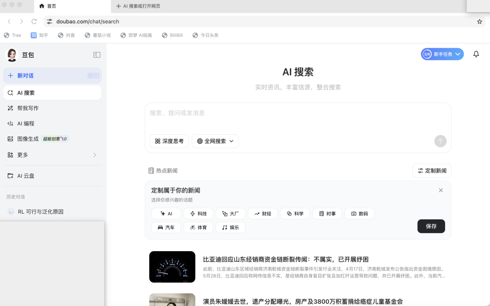
Task: Open the 全网搜索 scope dropdown
Action: (x=216, y=141)
